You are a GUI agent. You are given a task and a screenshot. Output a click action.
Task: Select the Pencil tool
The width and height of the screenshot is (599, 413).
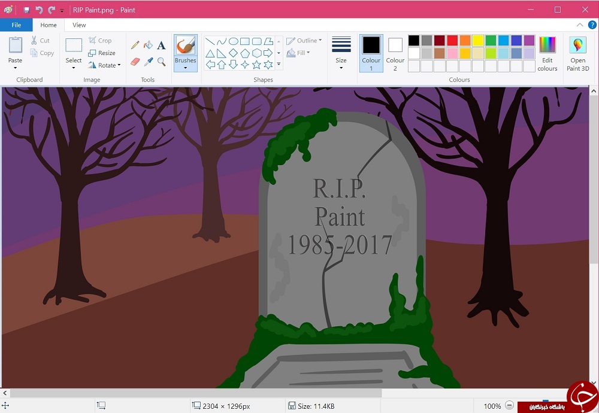[x=135, y=45]
